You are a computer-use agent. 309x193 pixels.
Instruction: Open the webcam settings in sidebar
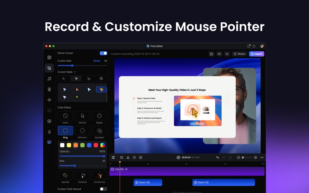point(49,89)
